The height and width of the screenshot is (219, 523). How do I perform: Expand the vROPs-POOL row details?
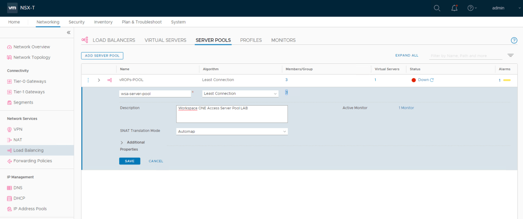[x=99, y=80]
